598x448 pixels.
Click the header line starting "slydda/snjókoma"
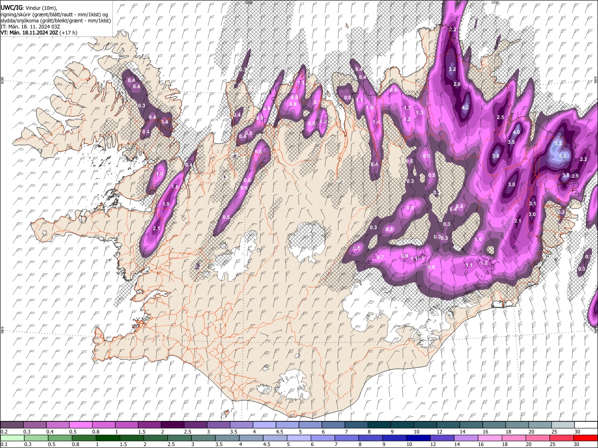click(x=56, y=21)
